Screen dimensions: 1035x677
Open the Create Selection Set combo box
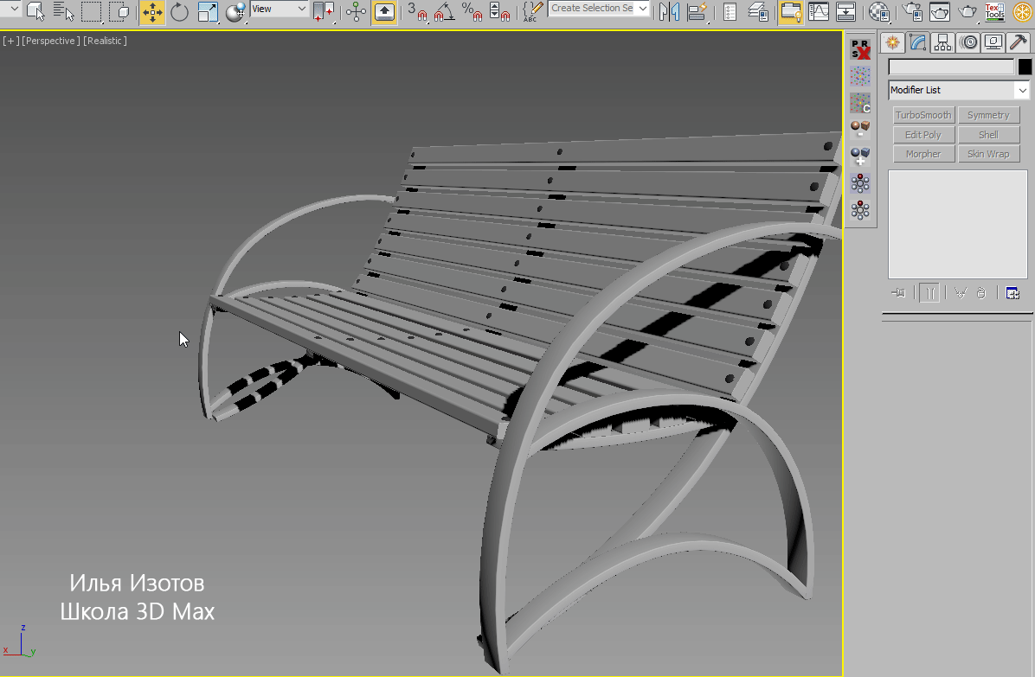pyautogui.click(x=599, y=7)
